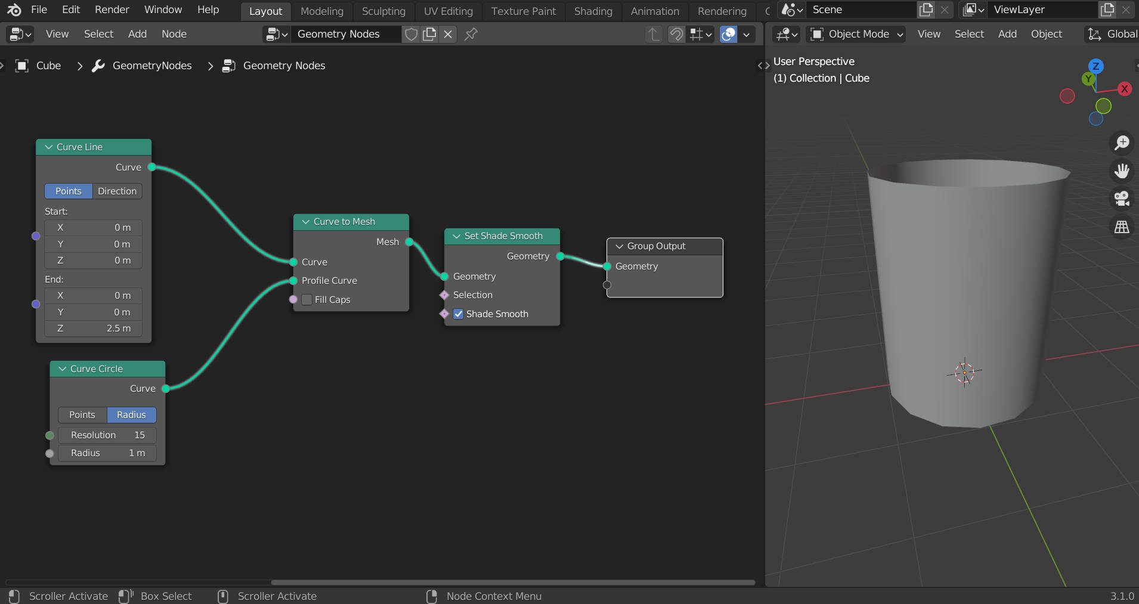Unlink the Geometry Nodes data-block
This screenshot has height=604, width=1139.
(x=448, y=34)
